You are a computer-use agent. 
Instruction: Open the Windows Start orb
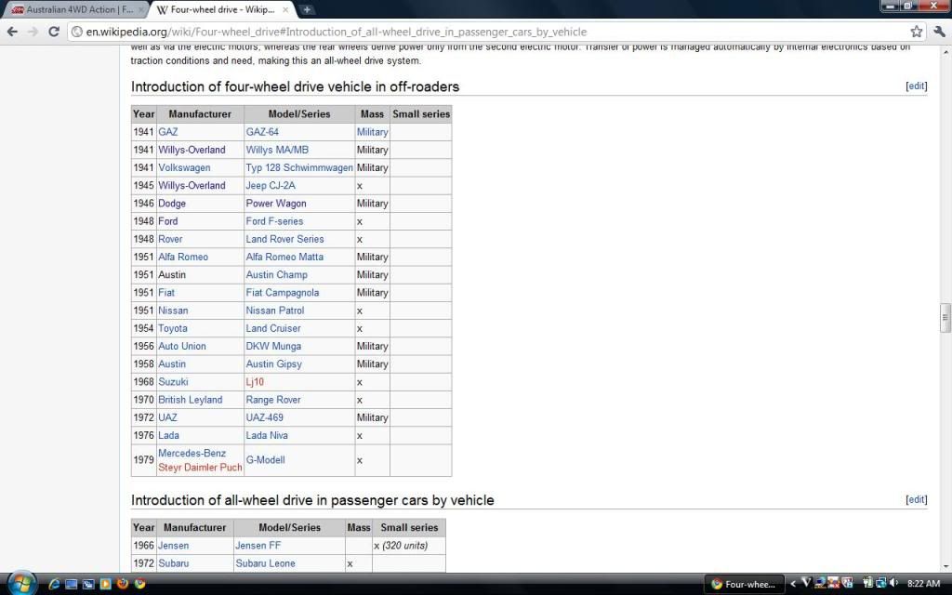22,584
